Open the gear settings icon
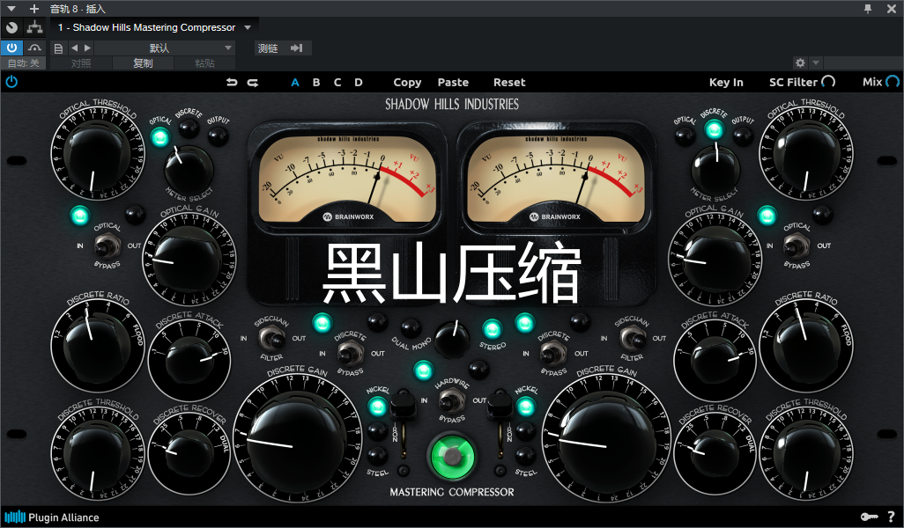904x528 pixels. click(800, 62)
